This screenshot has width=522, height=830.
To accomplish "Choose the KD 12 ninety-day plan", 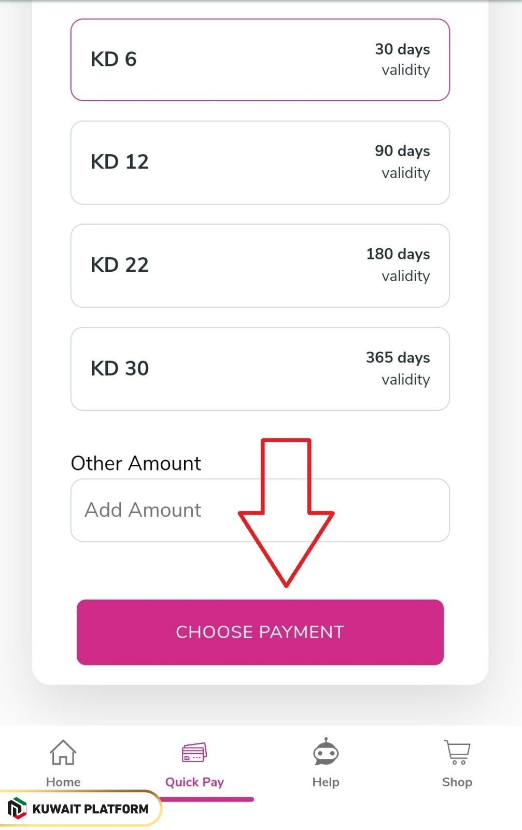I will coord(261,161).
